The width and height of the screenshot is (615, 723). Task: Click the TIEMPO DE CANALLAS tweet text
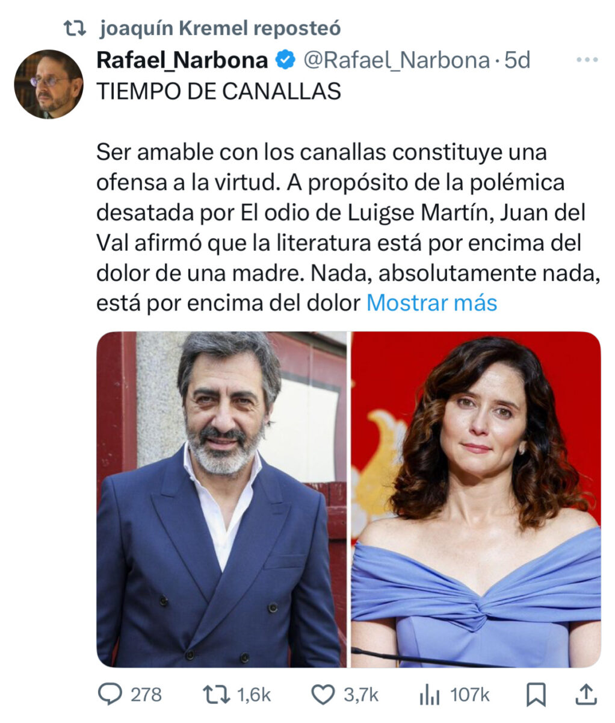tap(218, 91)
